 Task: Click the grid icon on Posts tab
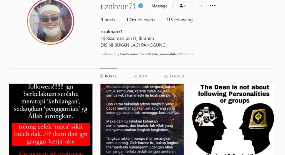pos(102,76)
